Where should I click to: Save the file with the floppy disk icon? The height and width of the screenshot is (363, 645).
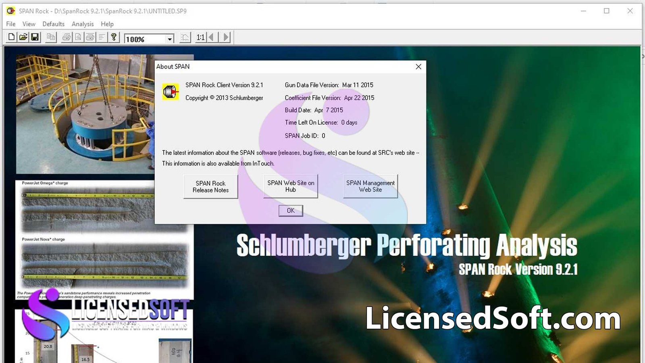tap(35, 38)
